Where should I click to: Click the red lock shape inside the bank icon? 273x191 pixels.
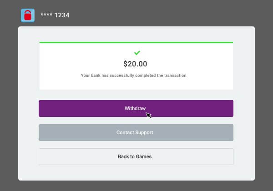(28, 15)
